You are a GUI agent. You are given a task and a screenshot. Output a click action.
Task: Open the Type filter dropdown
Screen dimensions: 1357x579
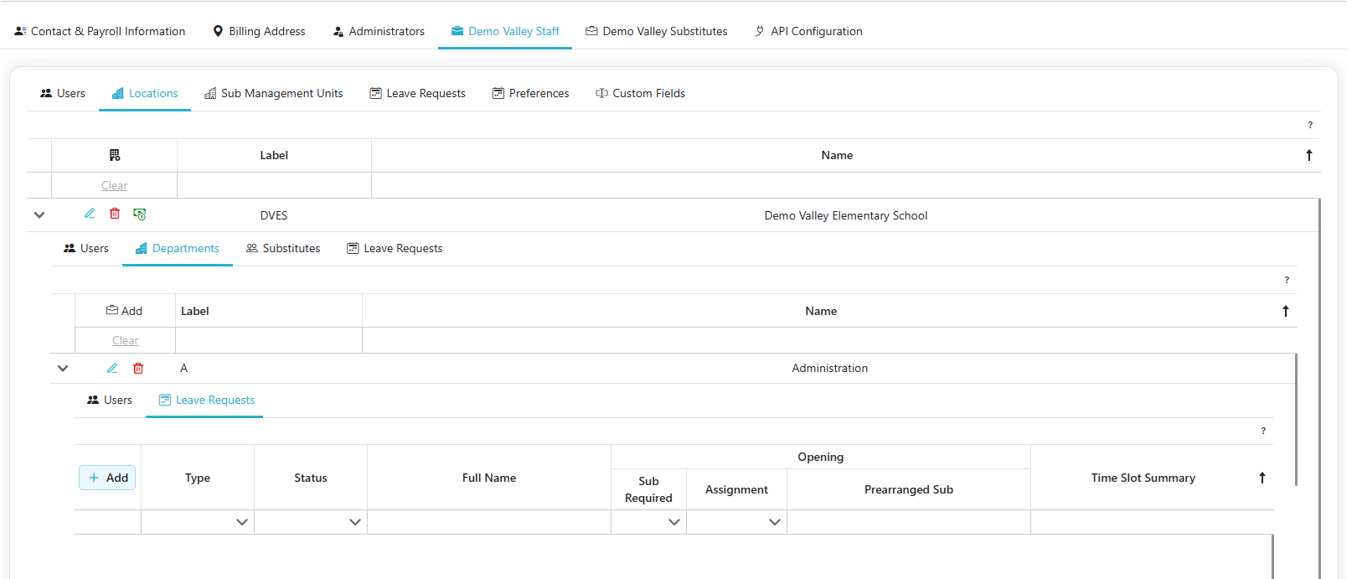(x=242, y=522)
